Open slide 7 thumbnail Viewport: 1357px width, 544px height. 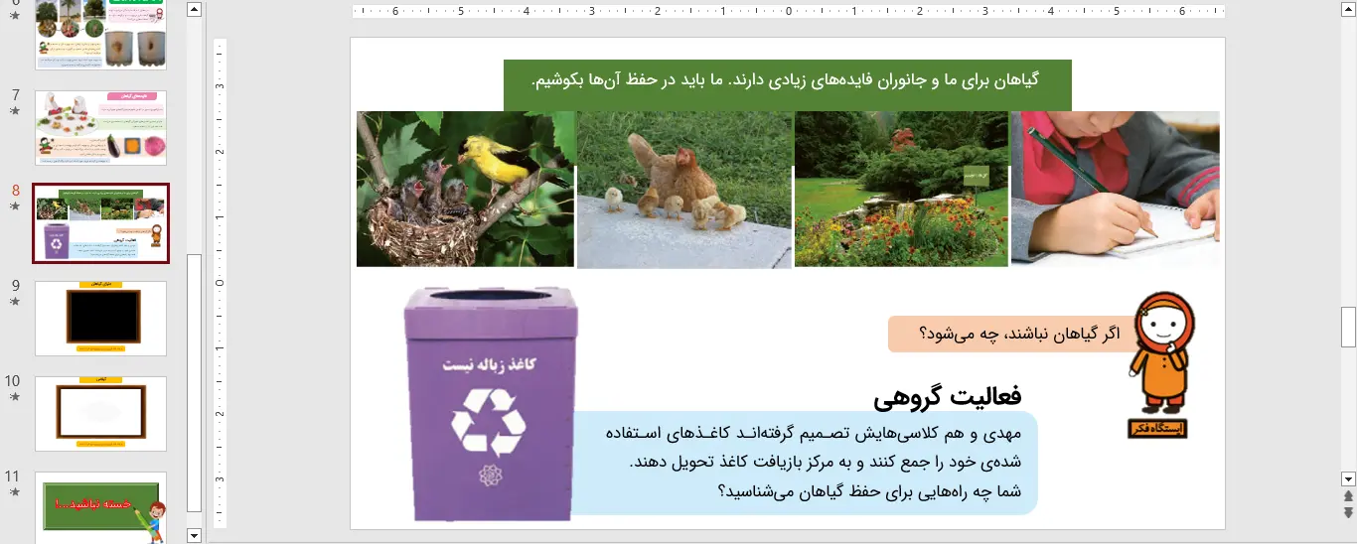pos(100,128)
